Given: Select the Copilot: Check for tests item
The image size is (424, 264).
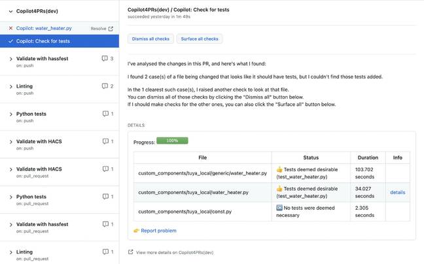Looking at the screenshot, I should pyautogui.click(x=60, y=41).
